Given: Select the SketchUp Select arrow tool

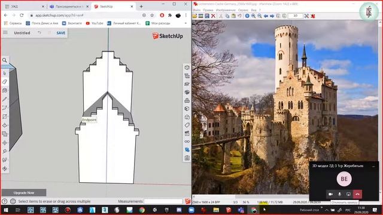Looking at the screenshot, I should coord(5,73).
